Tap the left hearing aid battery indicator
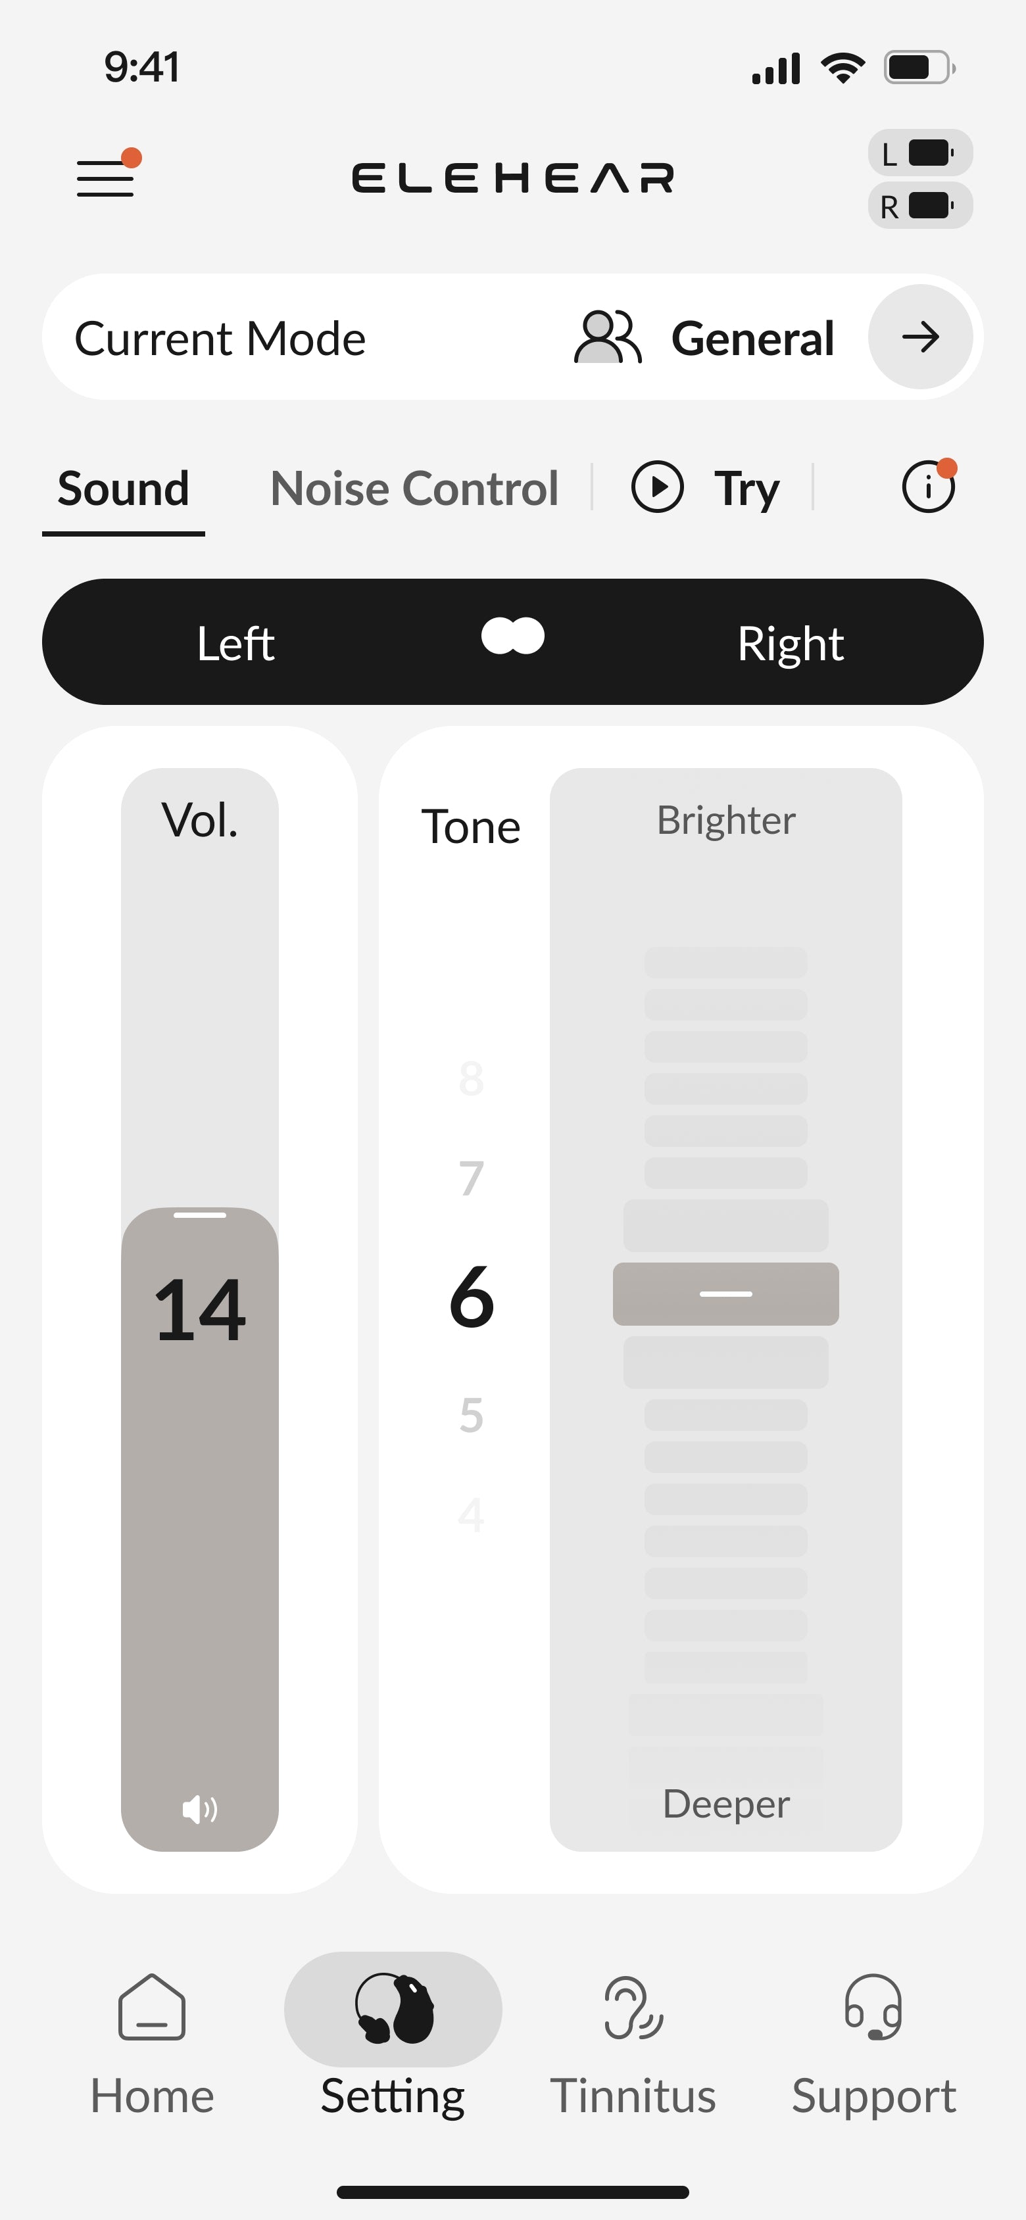 pos(920,153)
